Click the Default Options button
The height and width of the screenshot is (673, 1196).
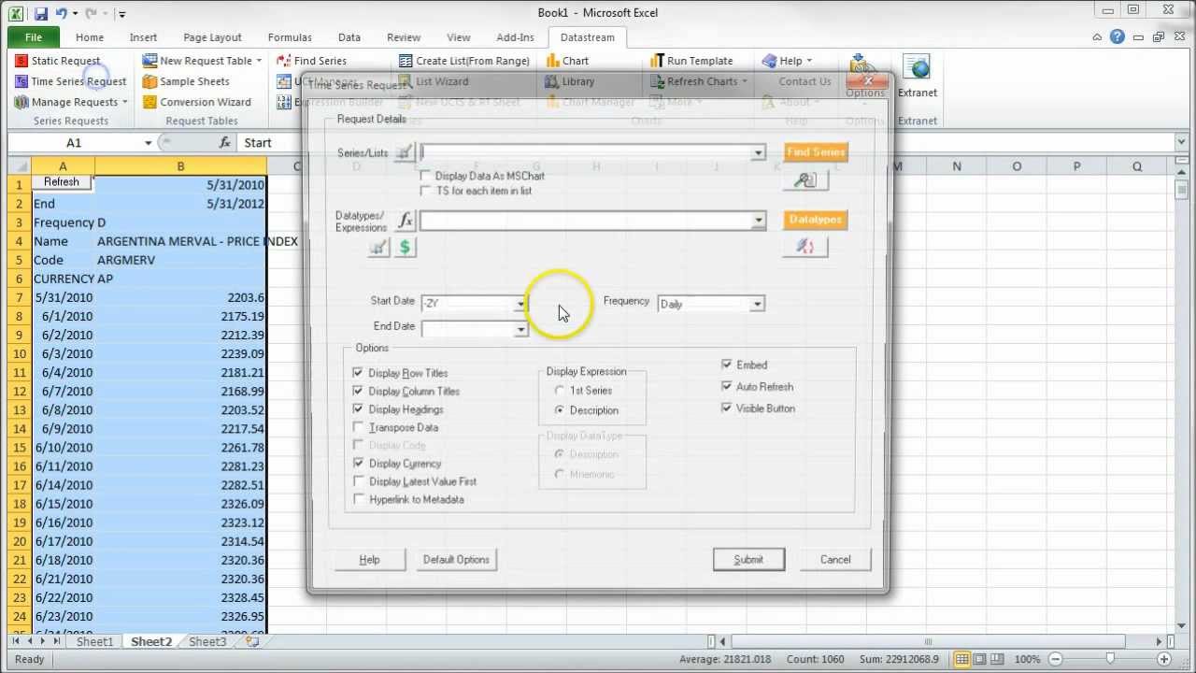pos(456,560)
